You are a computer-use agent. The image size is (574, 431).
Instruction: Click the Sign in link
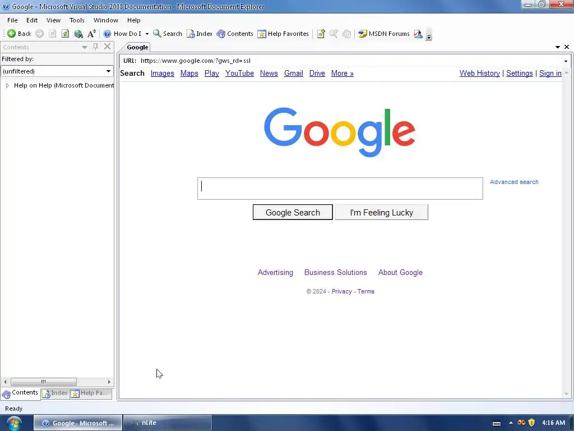550,74
